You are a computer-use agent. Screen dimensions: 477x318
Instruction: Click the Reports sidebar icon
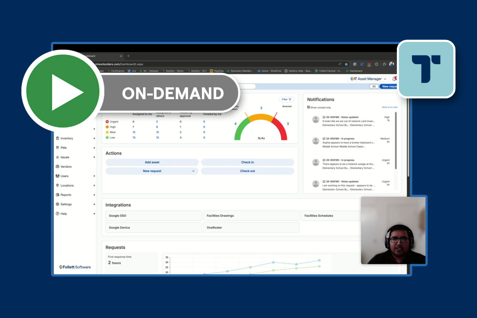coord(57,195)
